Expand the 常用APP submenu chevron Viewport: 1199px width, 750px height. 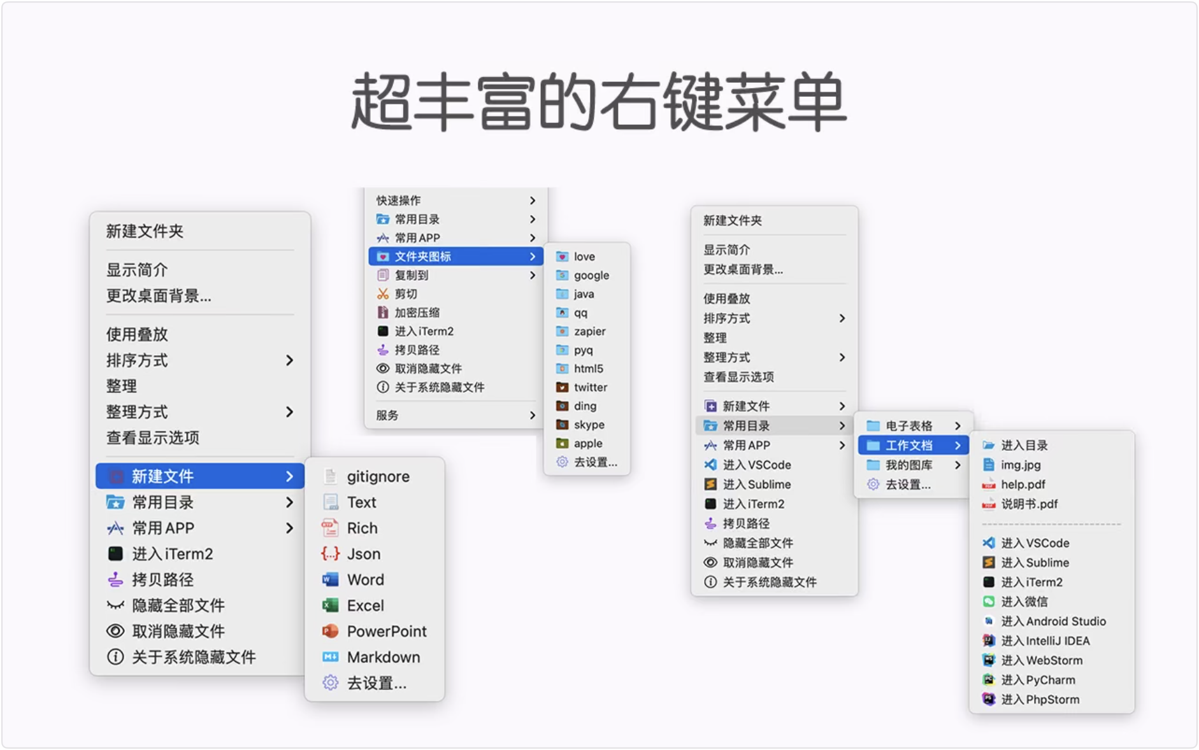click(x=291, y=528)
